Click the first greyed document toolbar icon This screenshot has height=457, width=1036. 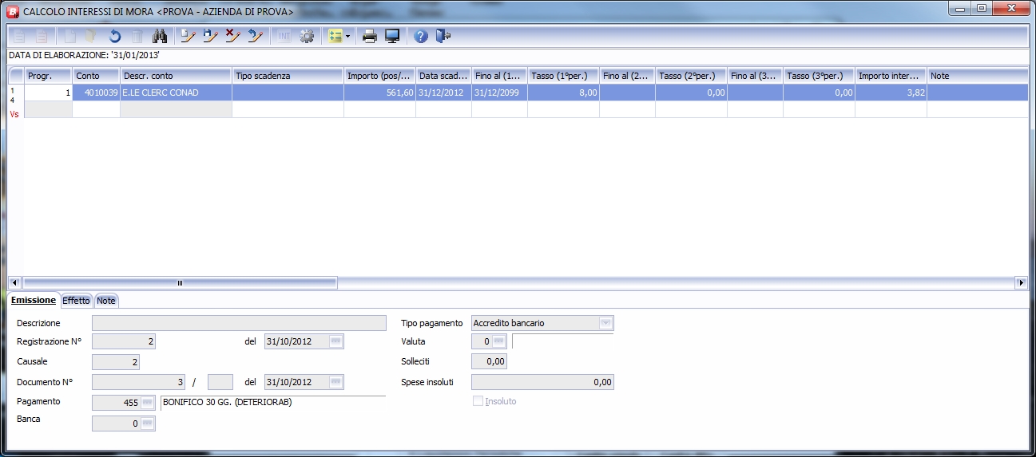19,36
